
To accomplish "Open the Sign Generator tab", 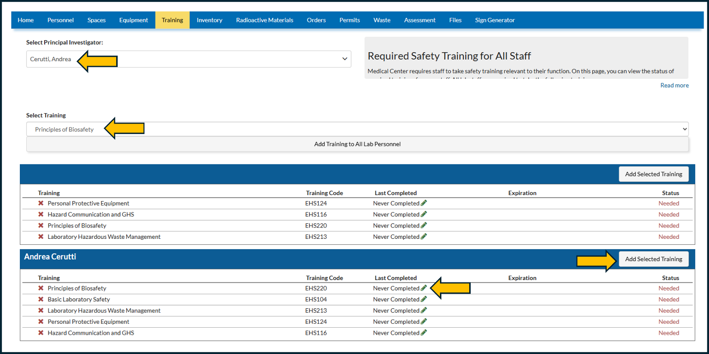I will [x=495, y=20].
